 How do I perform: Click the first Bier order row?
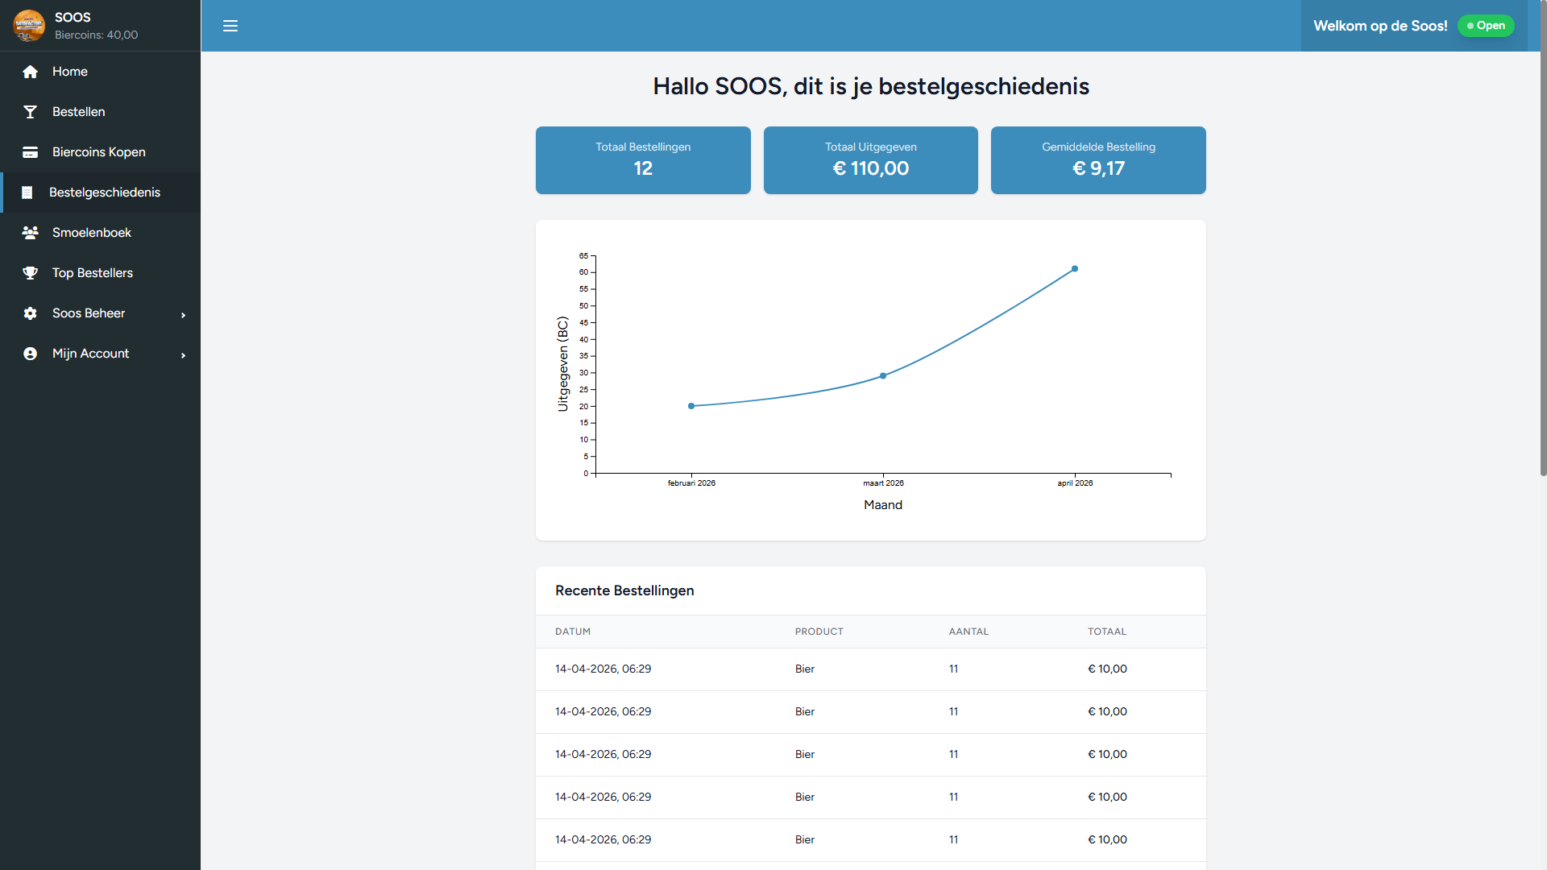coord(870,669)
